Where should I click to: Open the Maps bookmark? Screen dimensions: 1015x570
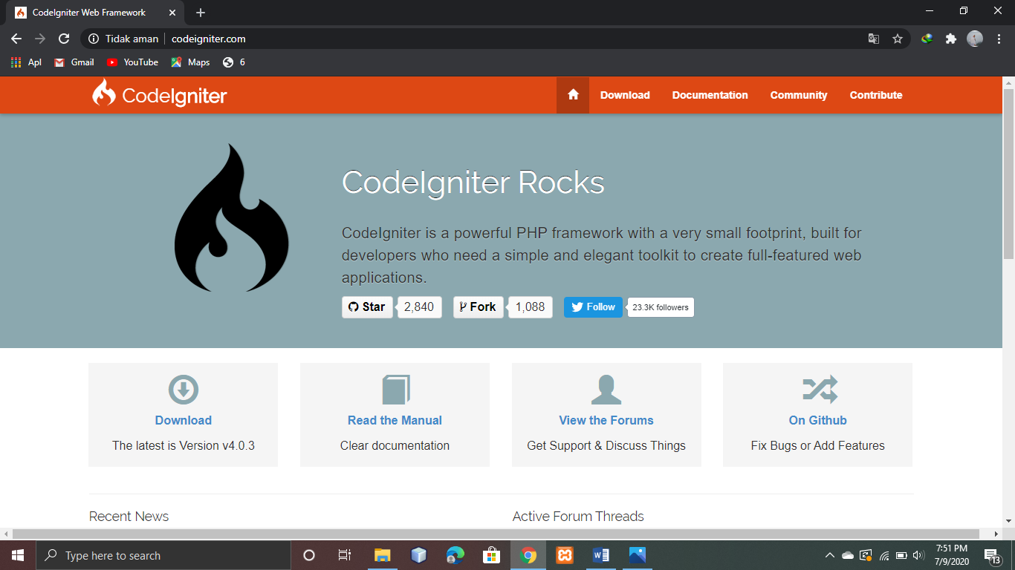(190, 62)
